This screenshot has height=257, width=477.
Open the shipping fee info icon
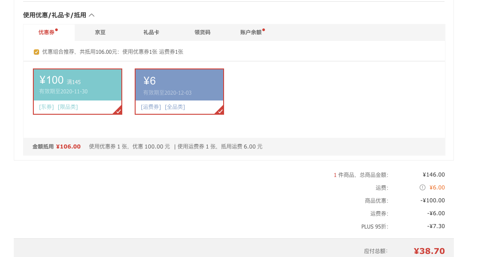(423, 188)
